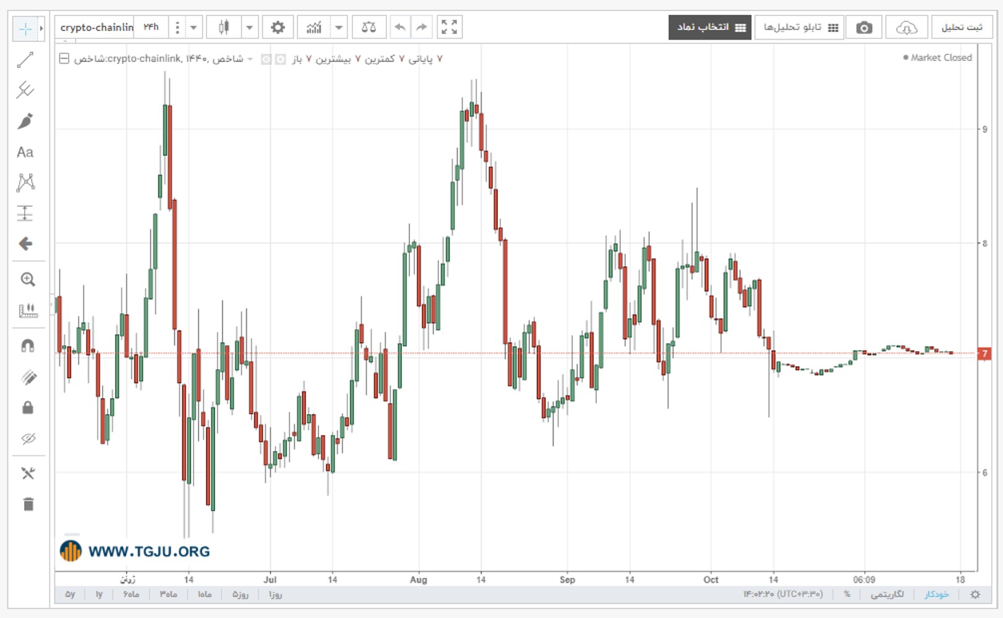Toggle magnet snapping mode
The height and width of the screenshot is (618, 1003).
pyautogui.click(x=28, y=346)
